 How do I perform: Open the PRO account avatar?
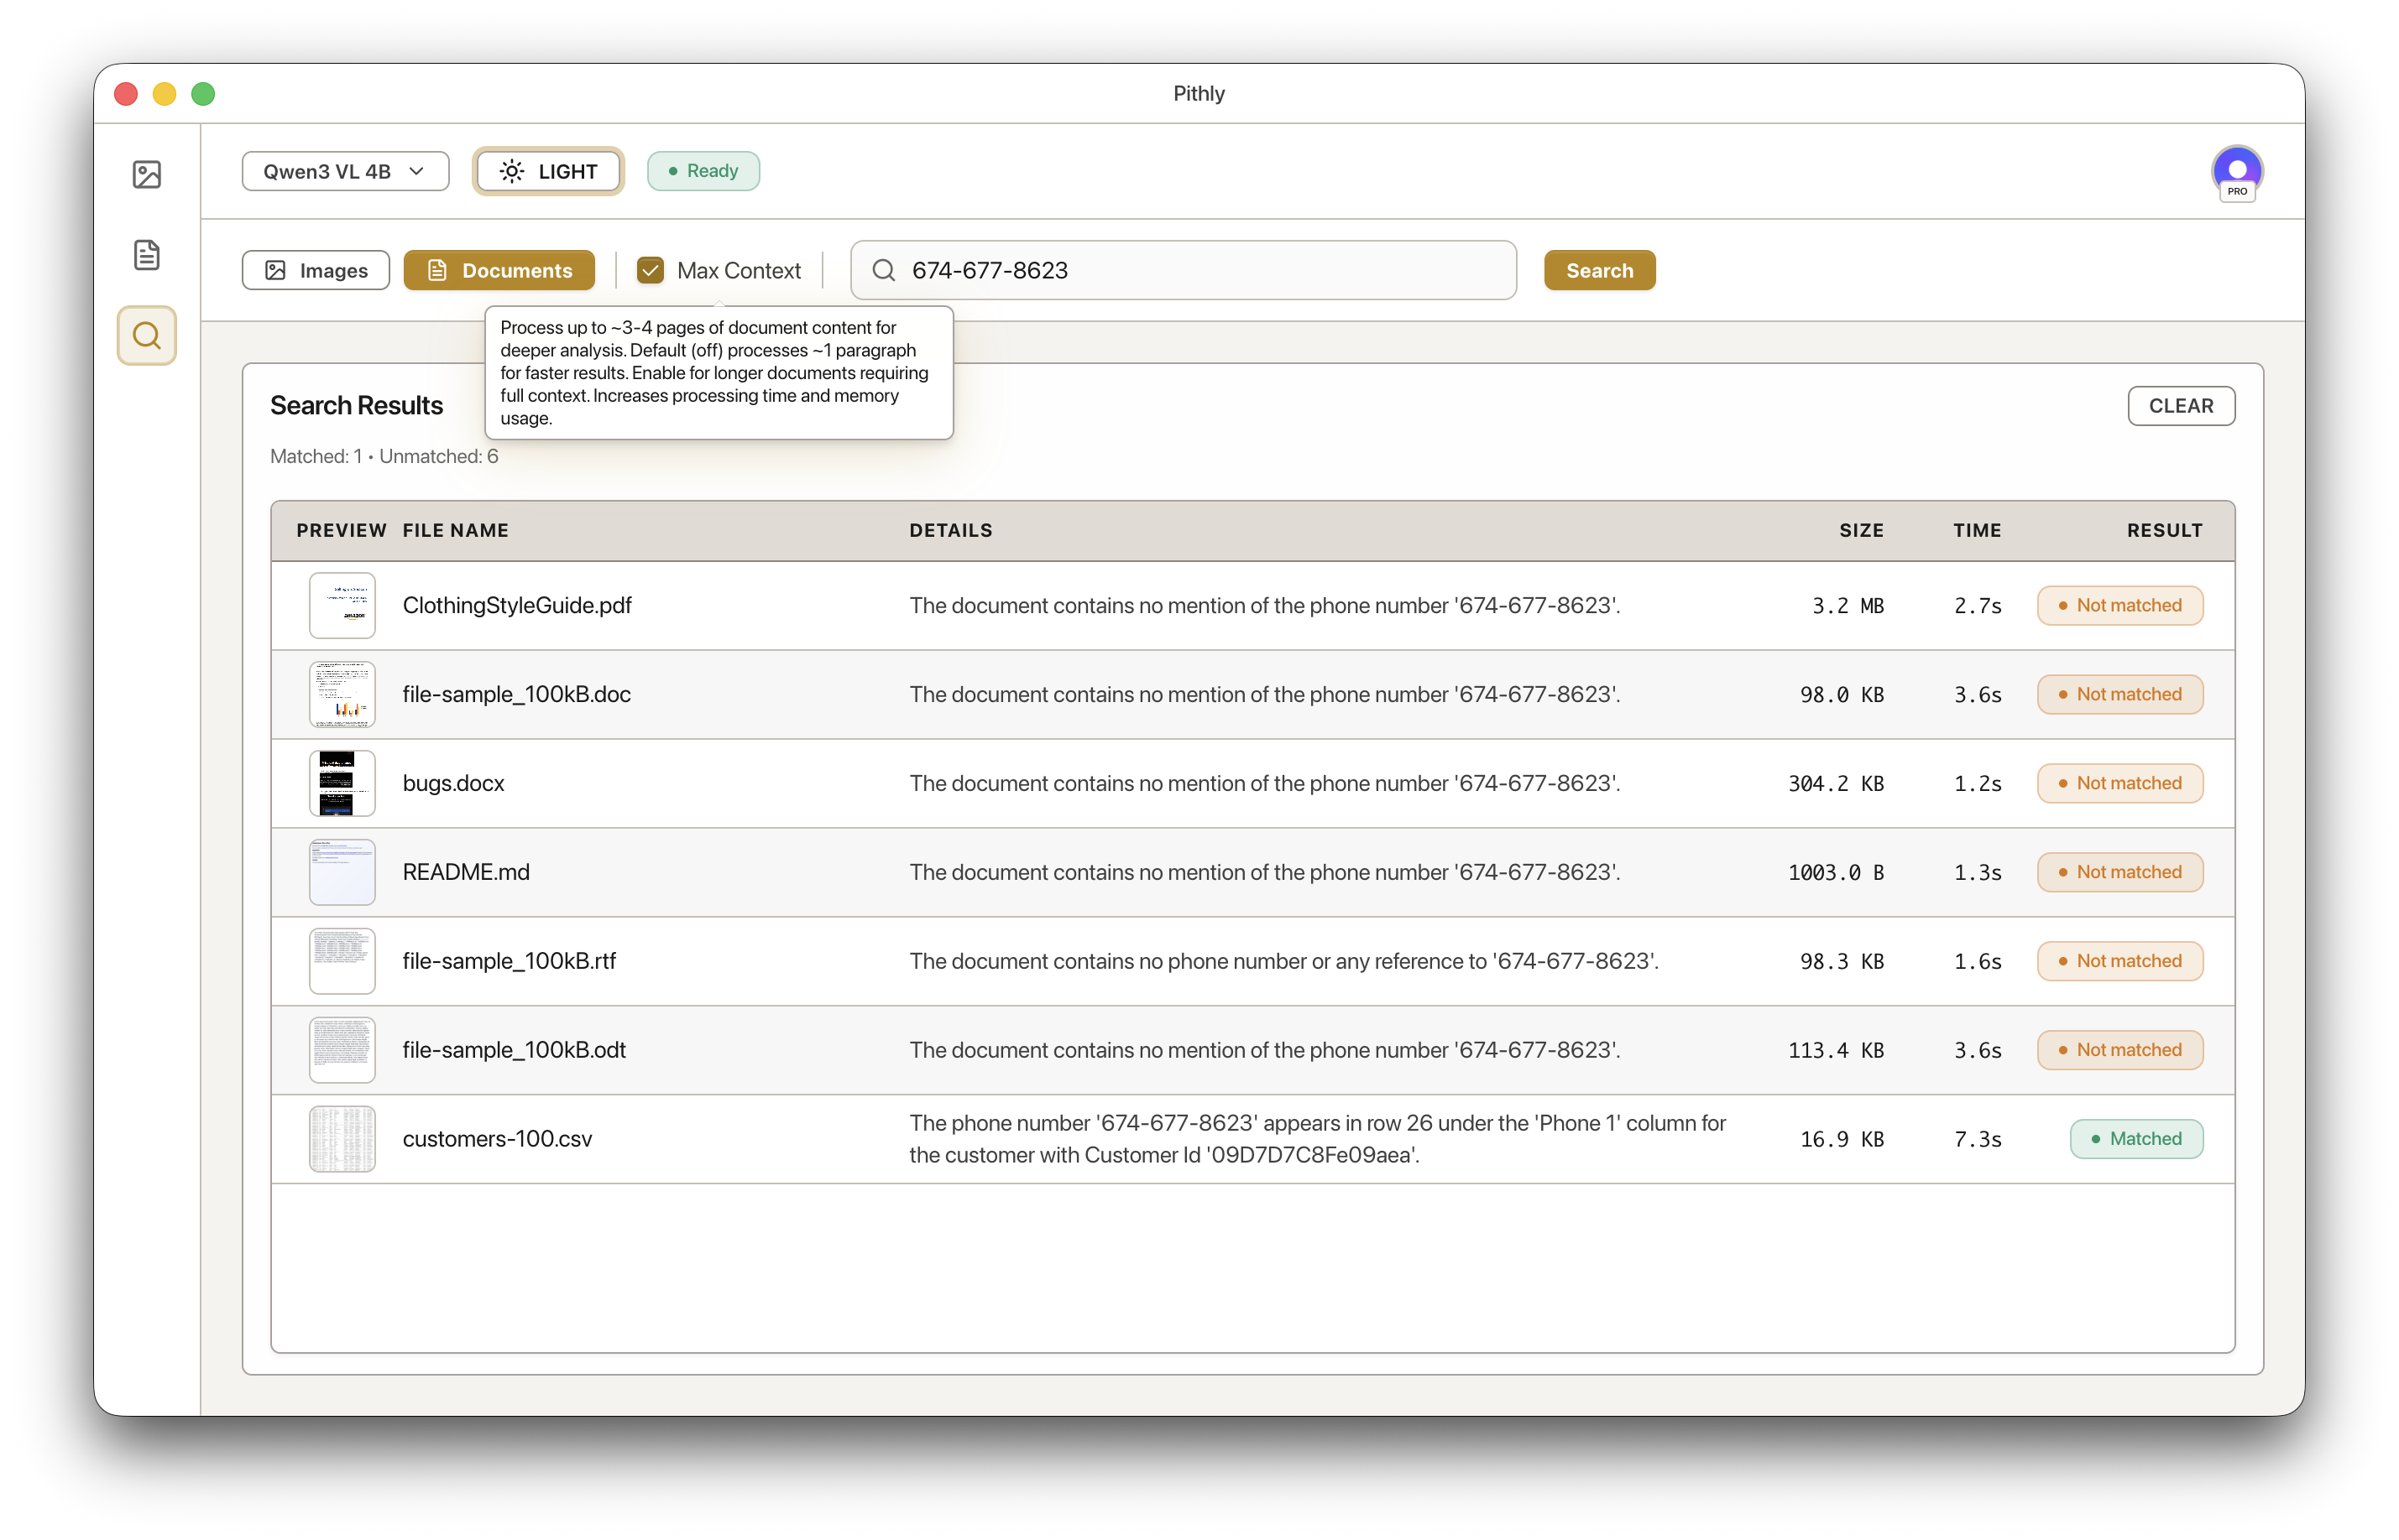2236,172
